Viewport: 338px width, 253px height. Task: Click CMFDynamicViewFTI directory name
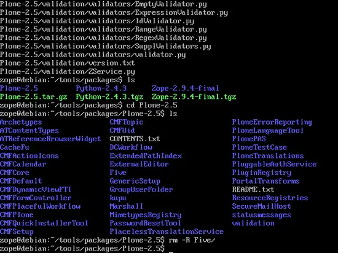pos(36,190)
